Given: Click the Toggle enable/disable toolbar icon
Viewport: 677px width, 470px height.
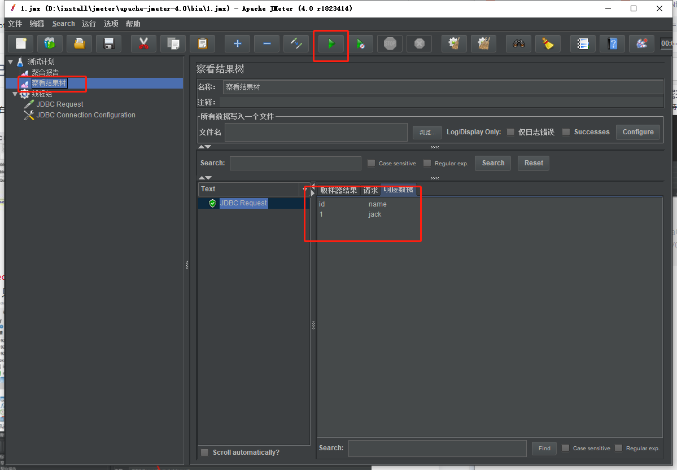Looking at the screenshot, I should tap(296, 43).
